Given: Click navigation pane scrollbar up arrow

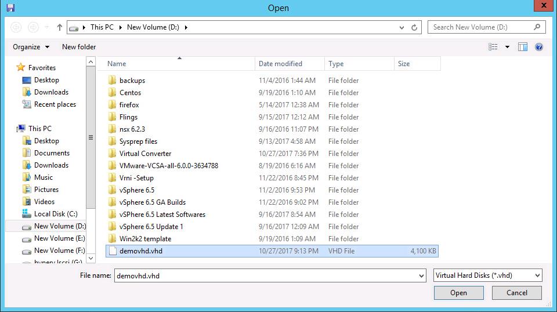Looking at the screenshot, I should pos(91,61).
